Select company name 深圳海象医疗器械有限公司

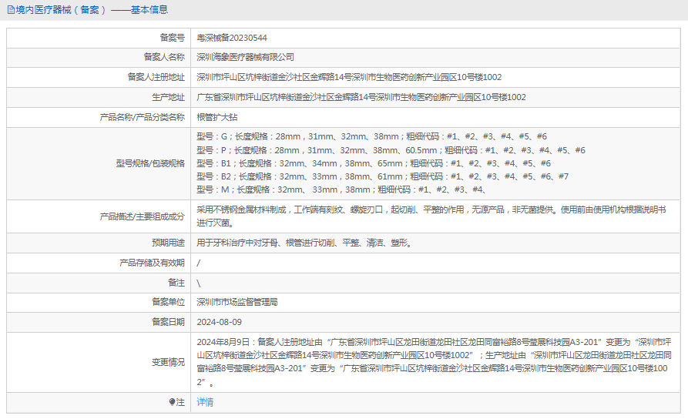coord(245,57)
